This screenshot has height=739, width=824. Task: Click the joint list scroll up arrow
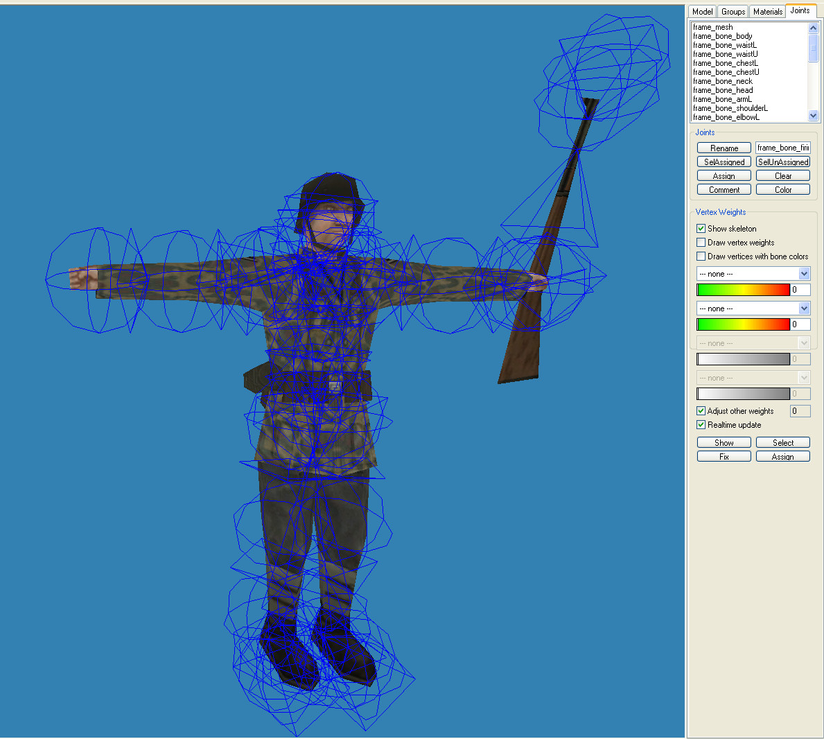813,27
